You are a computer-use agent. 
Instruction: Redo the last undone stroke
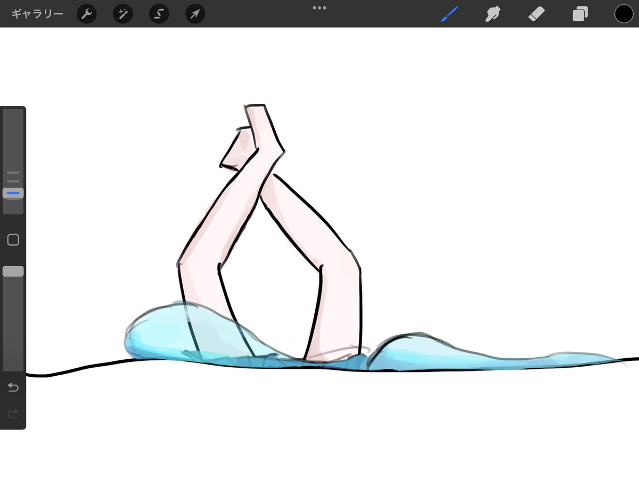pyautogui.click(x=13, y=413)
